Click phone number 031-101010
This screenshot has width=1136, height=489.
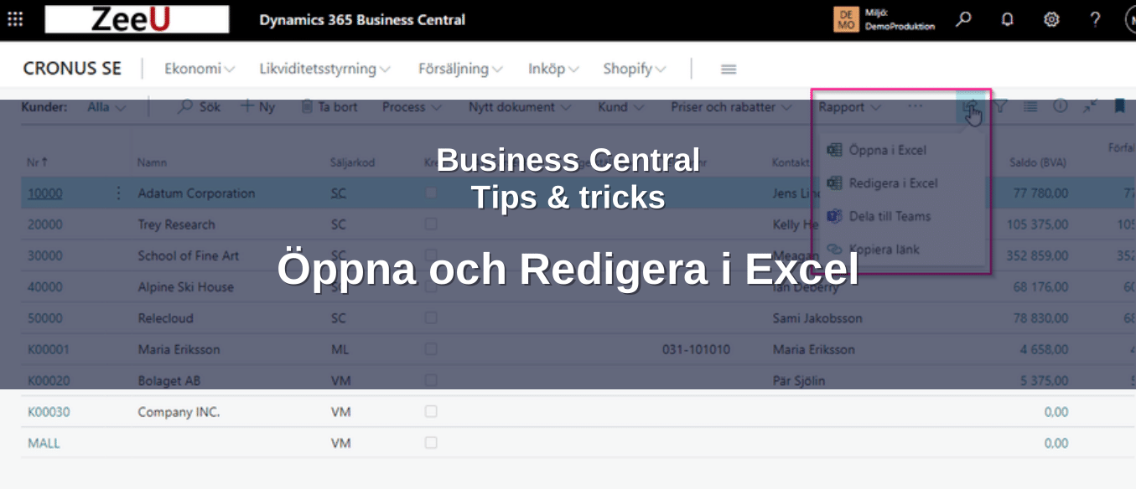coord(696,349)
